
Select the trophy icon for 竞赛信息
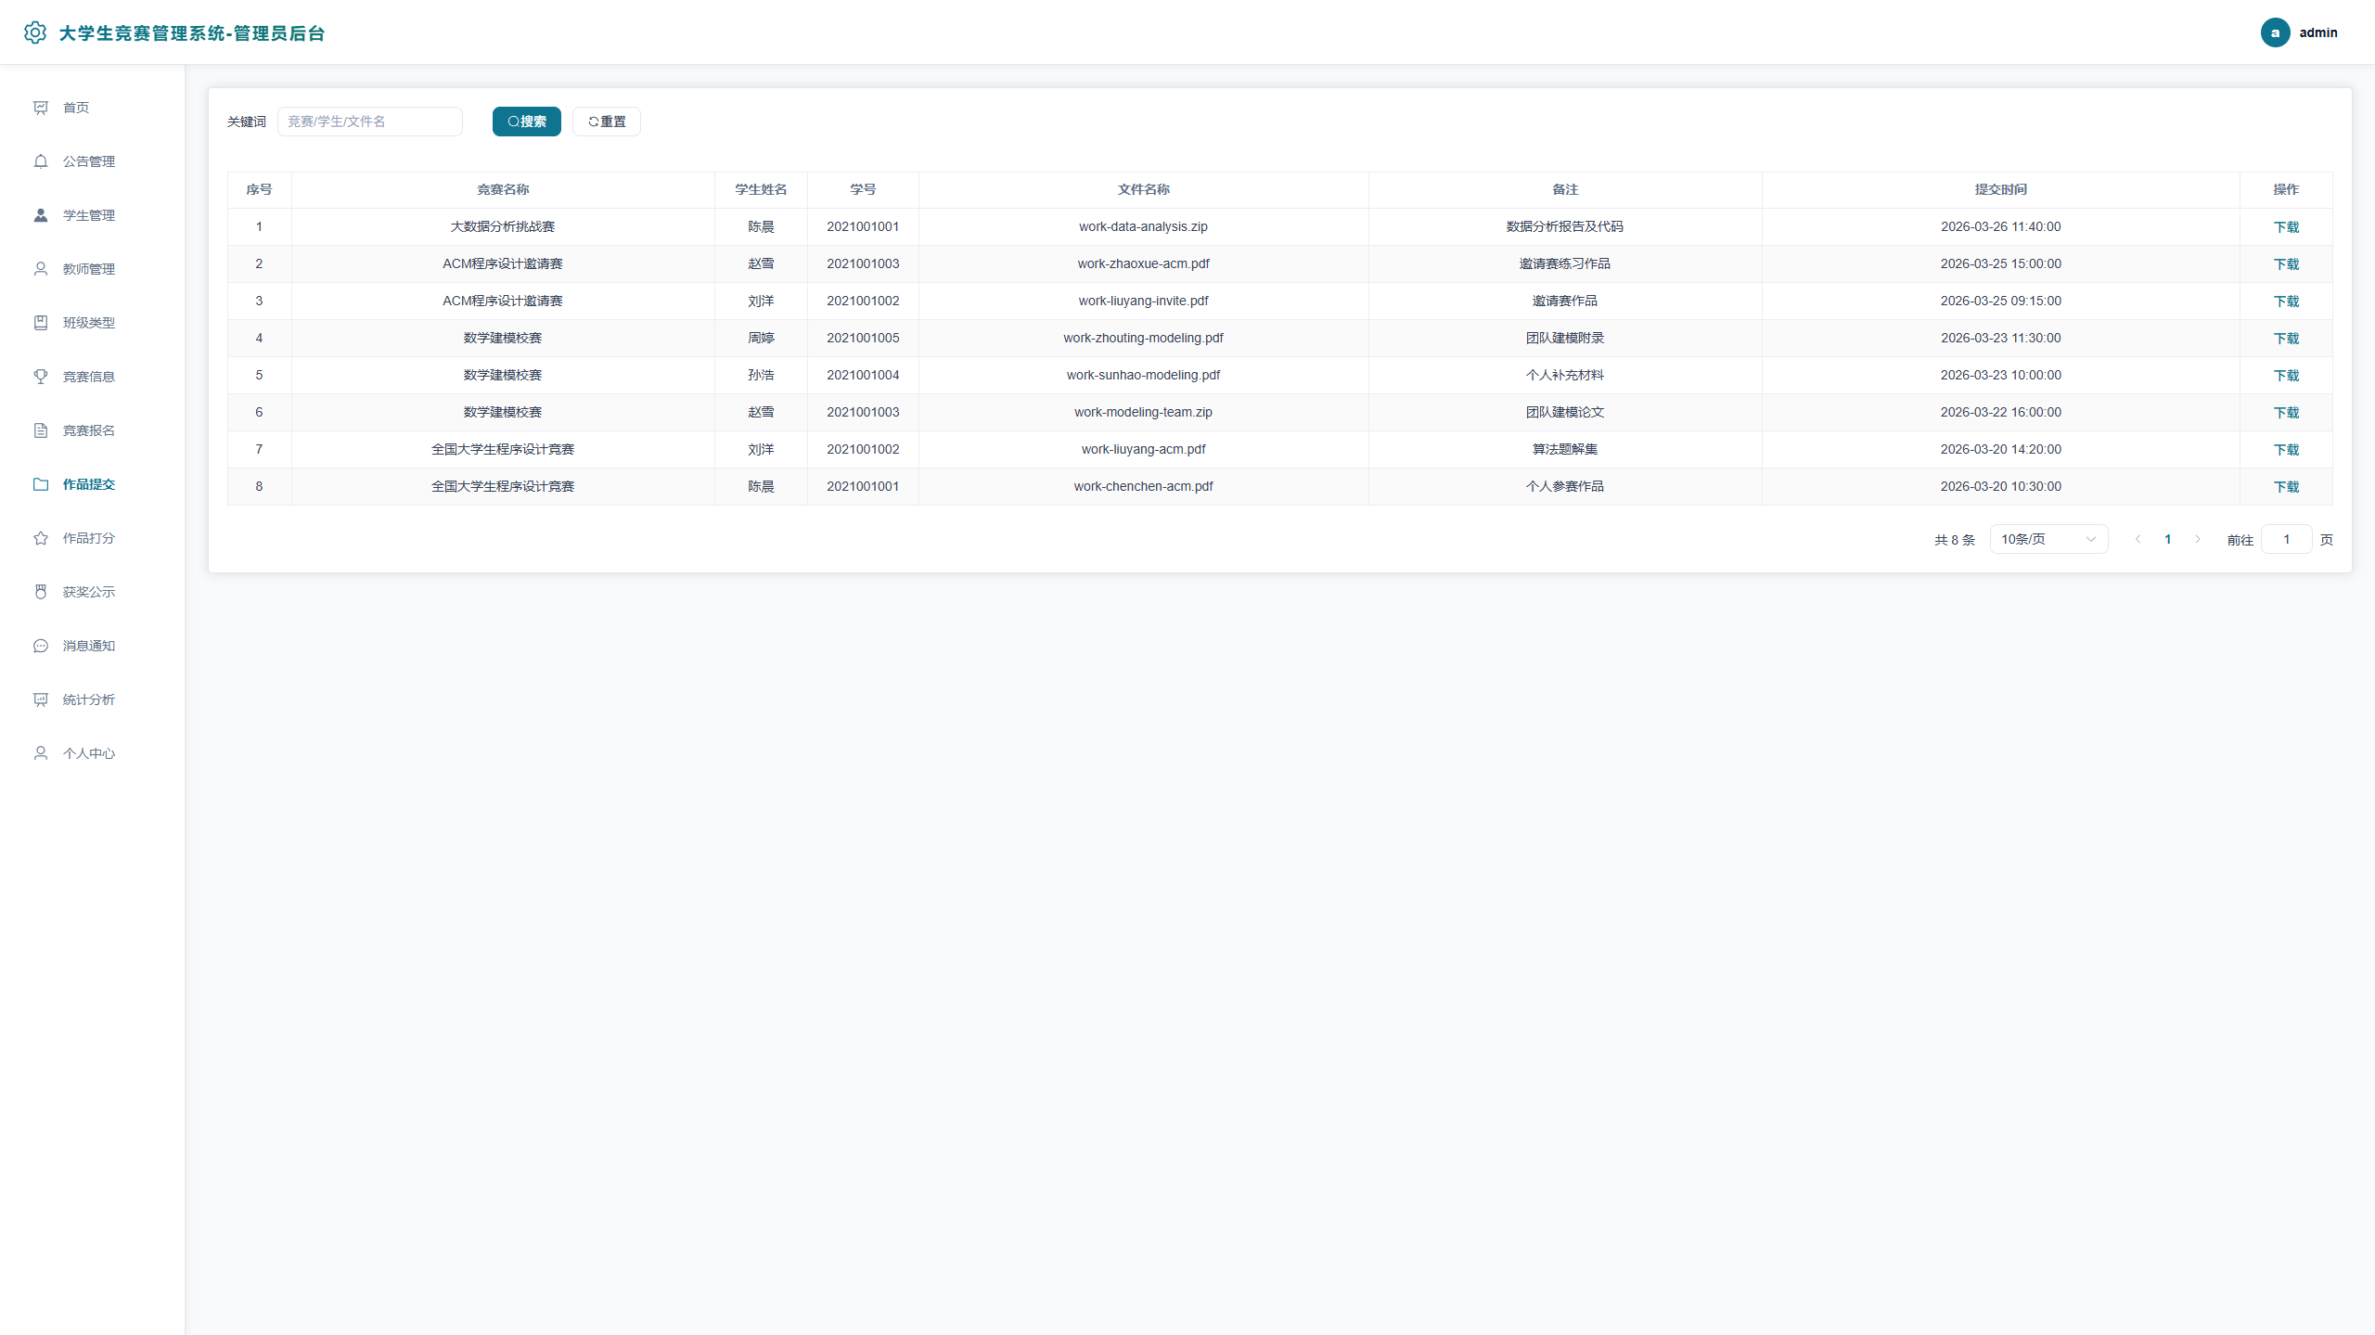pos(41,377)
